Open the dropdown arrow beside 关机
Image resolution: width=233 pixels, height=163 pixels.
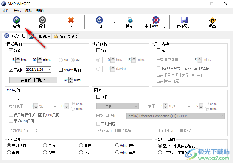(x=114, y=22)
